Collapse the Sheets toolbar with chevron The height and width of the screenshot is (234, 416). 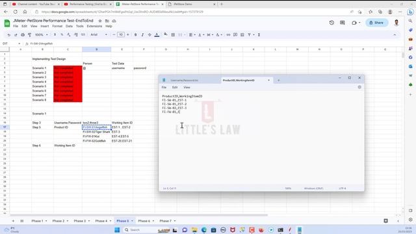[x=395, y=34]
